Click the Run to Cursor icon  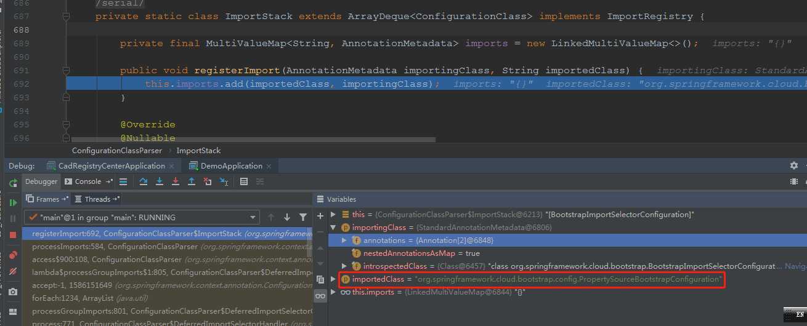[224, 181]
